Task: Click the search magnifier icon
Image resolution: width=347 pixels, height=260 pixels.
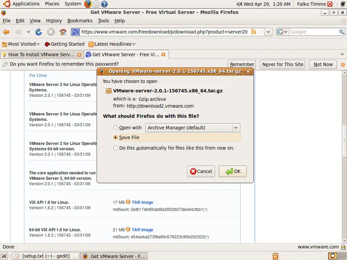Action: coord(341,32)
